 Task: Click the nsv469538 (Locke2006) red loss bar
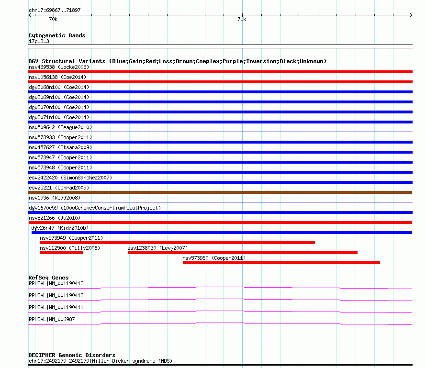coord(220,72)
